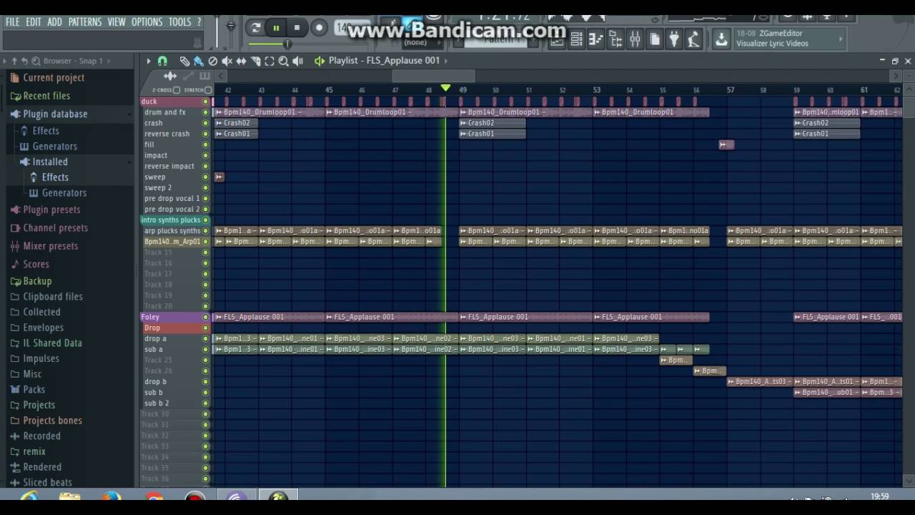
Task: Pick the Zoom magnifier tool in playlist
Action: click(x=284, y=61)
